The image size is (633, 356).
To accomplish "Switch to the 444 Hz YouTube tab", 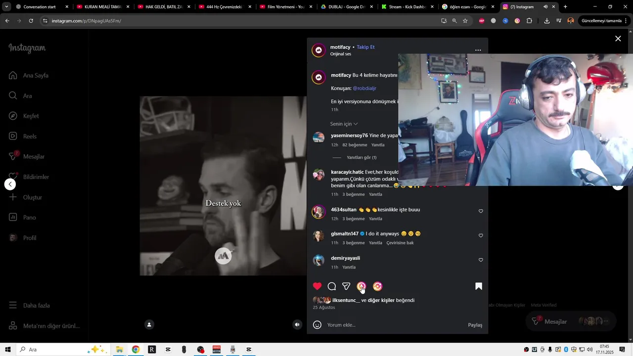I will [225, 7].
